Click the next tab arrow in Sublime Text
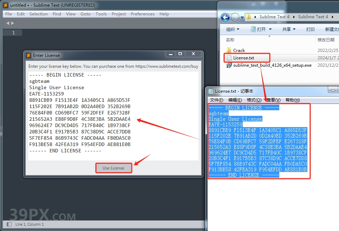The image size is (339, 231). point(13,23)
